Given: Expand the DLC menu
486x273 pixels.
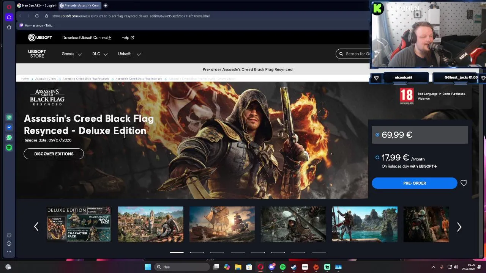Looking at the screenshot, I should tap(100, 54).
